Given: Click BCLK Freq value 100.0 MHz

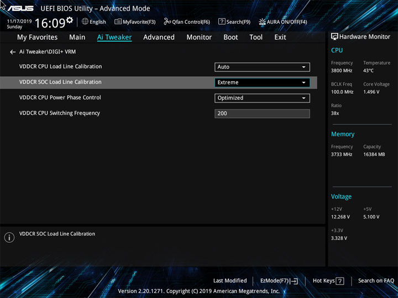Looking at the screenshot, I should (x=342, y=92).
